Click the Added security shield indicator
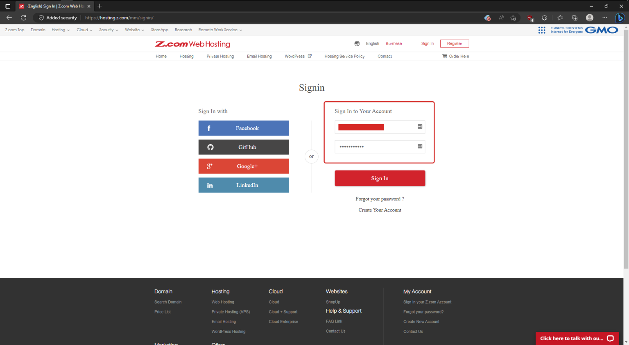The image size is (629, 345). [58, 18]
